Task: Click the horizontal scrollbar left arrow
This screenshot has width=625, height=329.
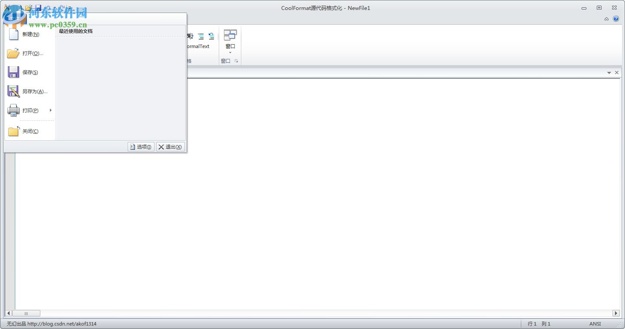Action: pos(8,313)
